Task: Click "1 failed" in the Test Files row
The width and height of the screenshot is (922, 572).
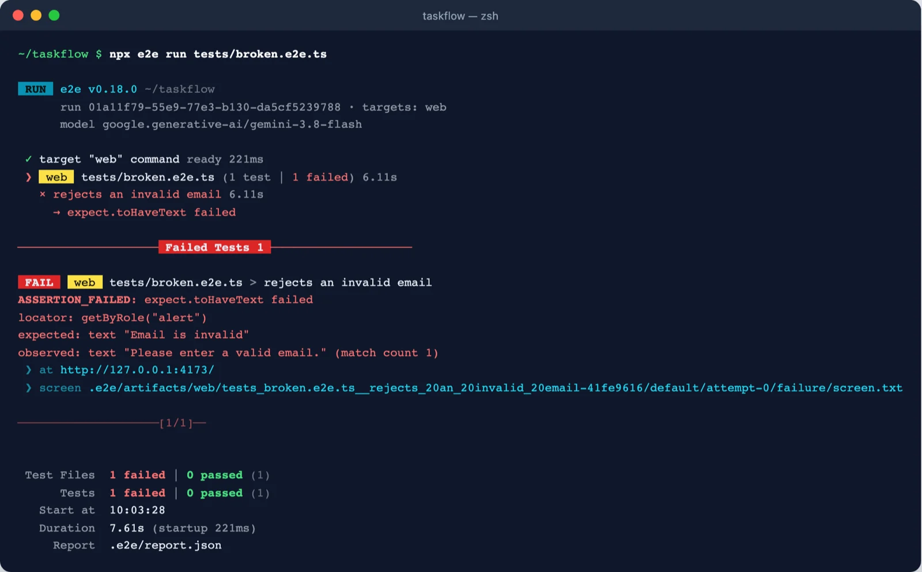Action: [x=137, y=475]
